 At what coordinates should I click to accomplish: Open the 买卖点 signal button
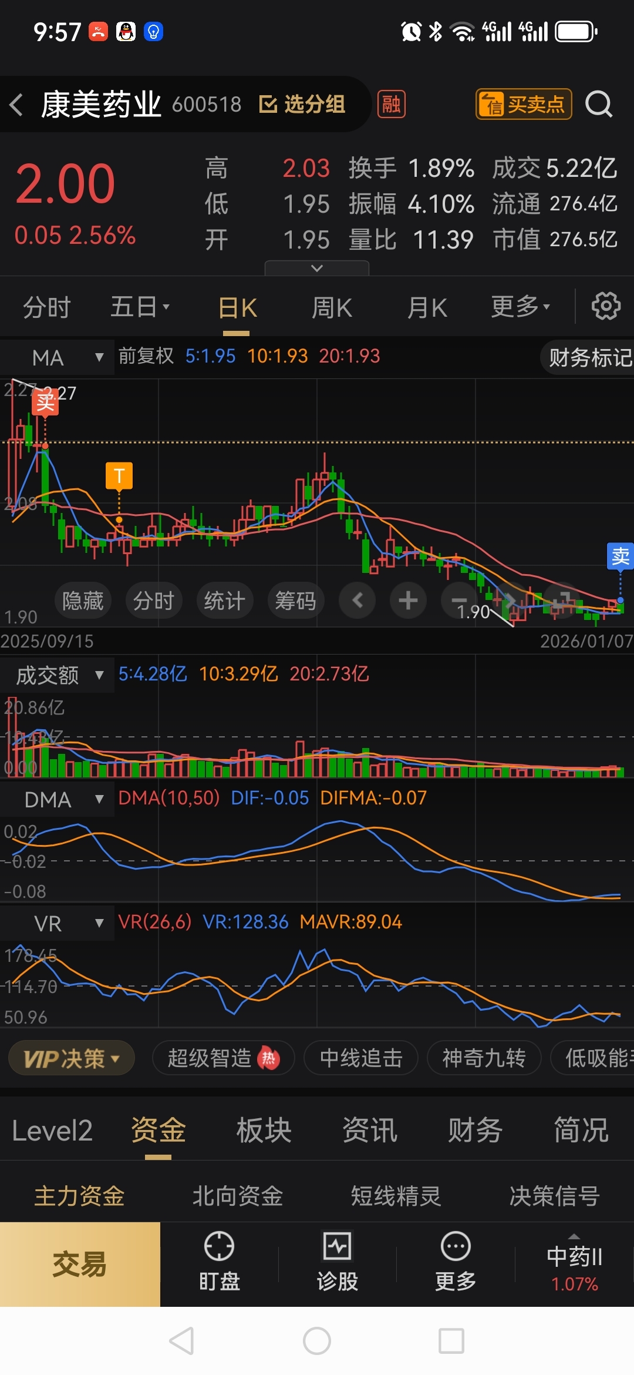(x=524, y=105)
